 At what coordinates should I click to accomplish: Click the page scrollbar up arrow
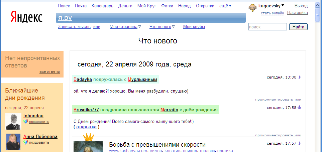tap(318, 5)
